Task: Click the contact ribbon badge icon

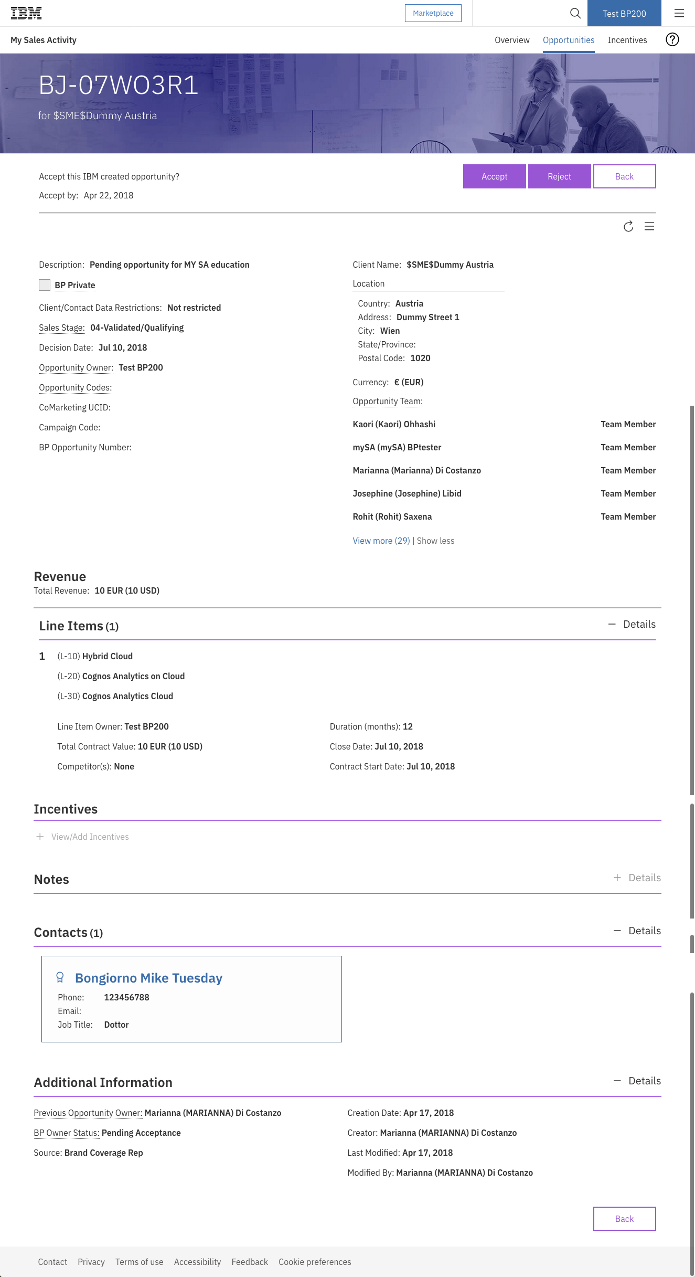Action: [60, 977]
